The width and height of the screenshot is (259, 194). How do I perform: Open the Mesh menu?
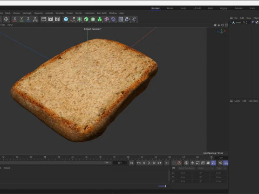tap(8, 13)
